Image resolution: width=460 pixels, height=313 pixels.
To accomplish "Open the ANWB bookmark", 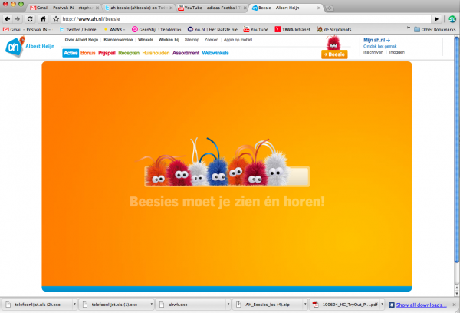I will click(114, 29).
